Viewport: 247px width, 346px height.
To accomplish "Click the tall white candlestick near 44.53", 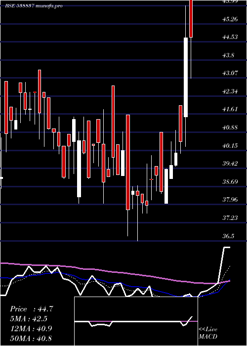I will [x=186, y=77].
